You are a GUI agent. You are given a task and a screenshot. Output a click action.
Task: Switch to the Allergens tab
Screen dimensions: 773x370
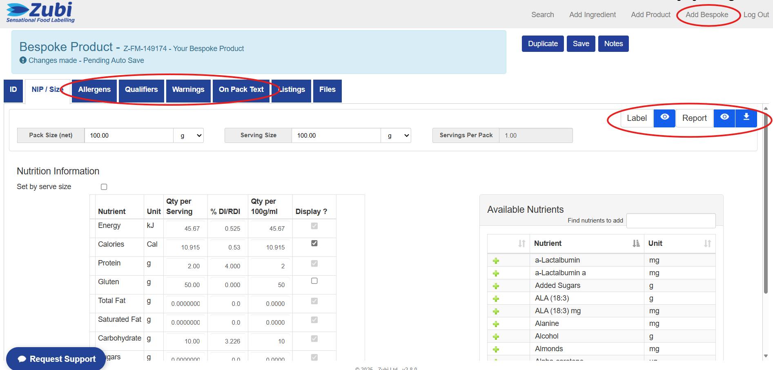tap(94, 89)
